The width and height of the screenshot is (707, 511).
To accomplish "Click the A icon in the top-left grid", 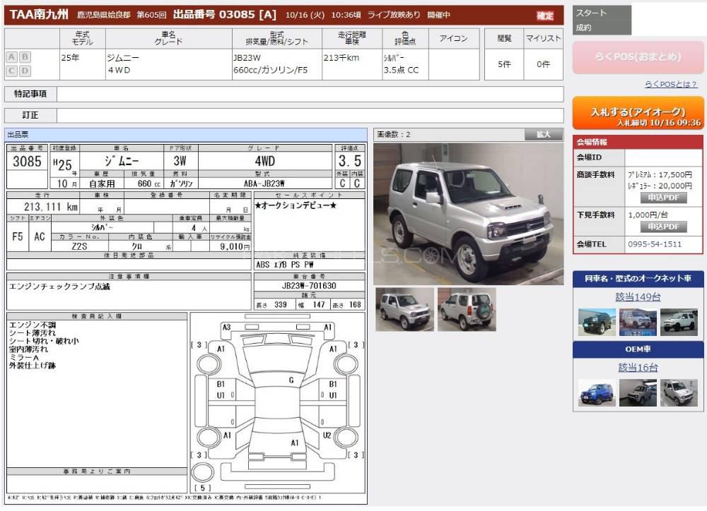I will pyautogui.click(x=12, y=57).
